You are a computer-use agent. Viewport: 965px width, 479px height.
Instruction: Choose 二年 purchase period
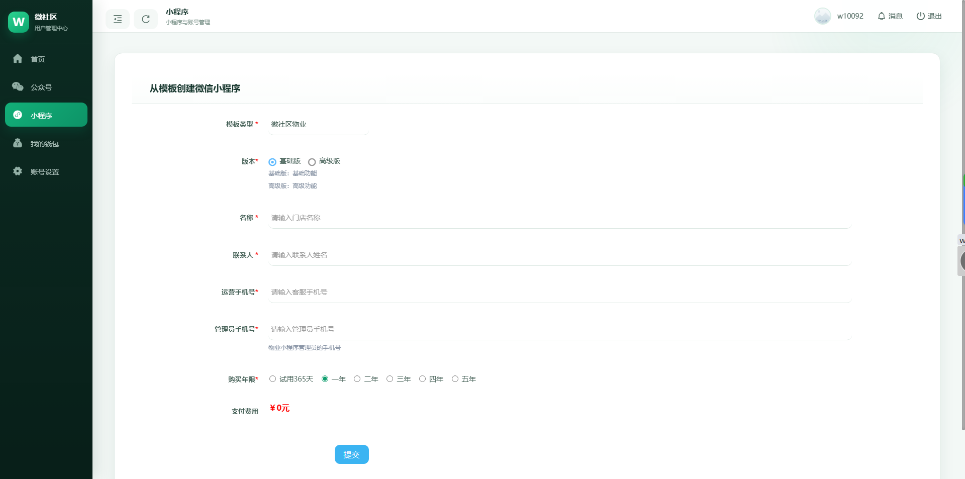coord(357,379)
